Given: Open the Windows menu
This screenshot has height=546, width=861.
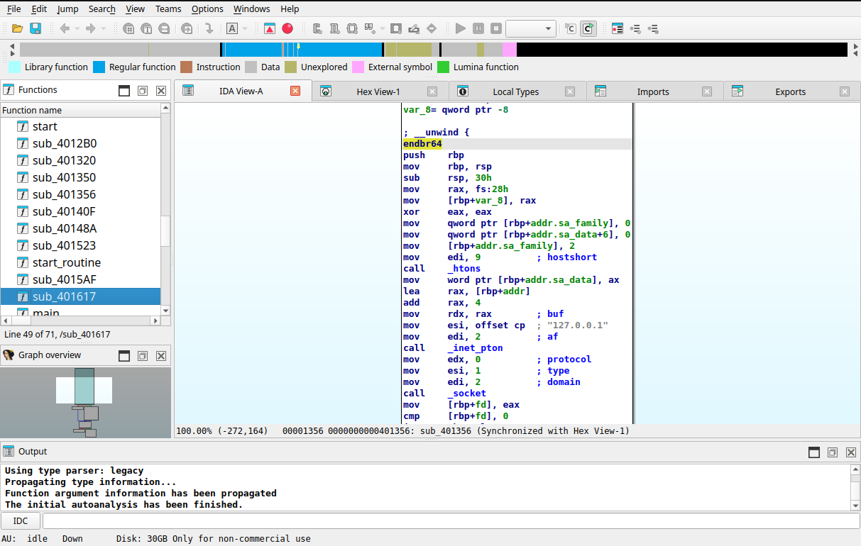Looking at the screenshot, I should click(x=251, y=9).
